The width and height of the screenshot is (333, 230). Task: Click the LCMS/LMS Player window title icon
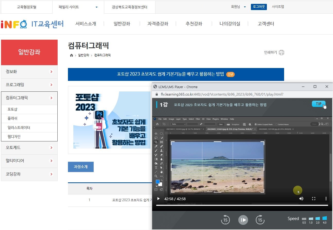tap(155, 87)
